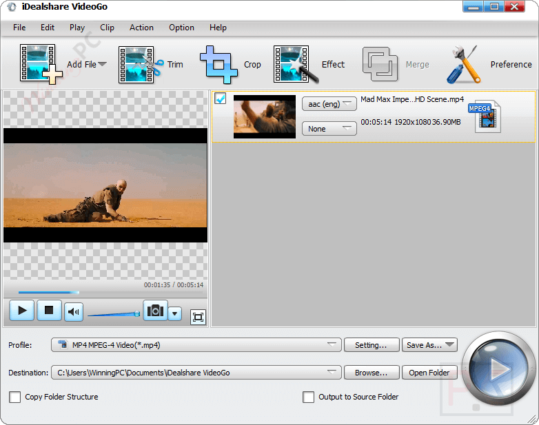Screen dimensions: 539x425
Task: Open the snapshot options dropdown arrow
Action: (174, 313)
